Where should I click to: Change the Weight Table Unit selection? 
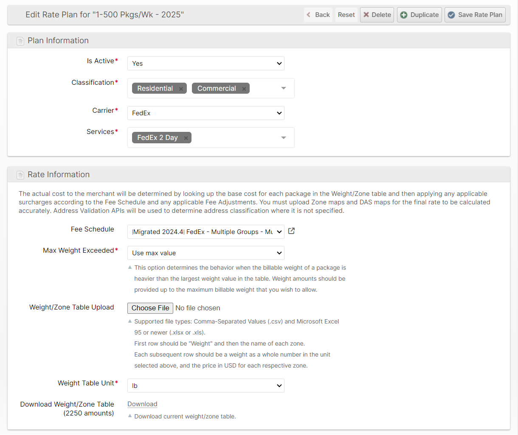(x=206, y=386)
